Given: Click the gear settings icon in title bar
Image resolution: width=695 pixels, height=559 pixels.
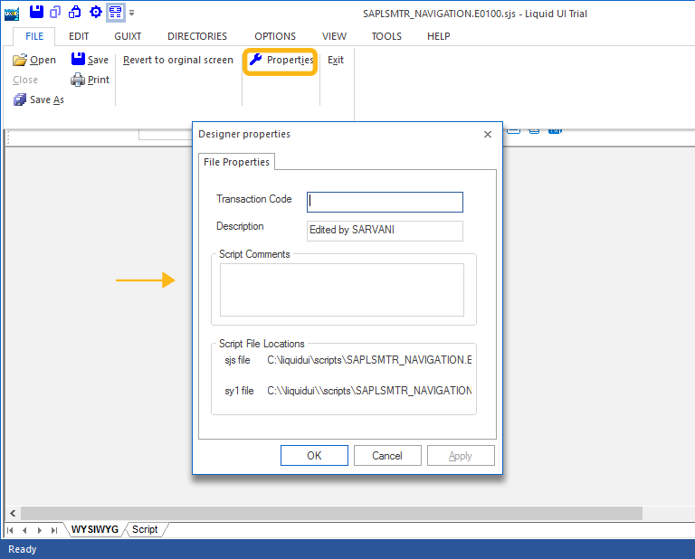Looking at the screenshot, I should (x=95, y=12).
